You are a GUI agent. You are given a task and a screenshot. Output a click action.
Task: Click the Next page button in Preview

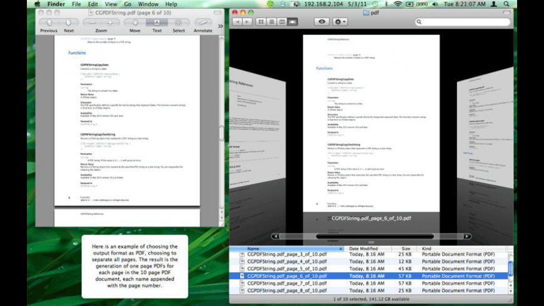(68, 22)
